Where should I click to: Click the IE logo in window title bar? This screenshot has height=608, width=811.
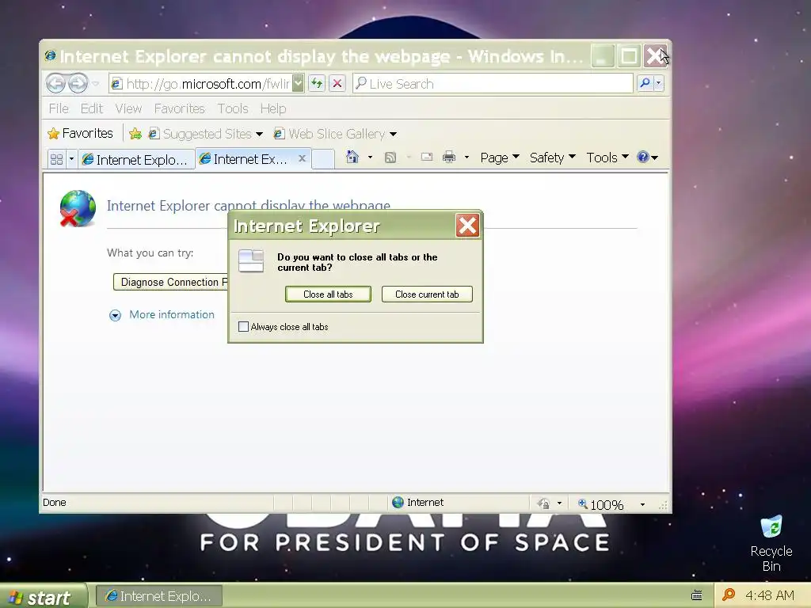[50, 55]
